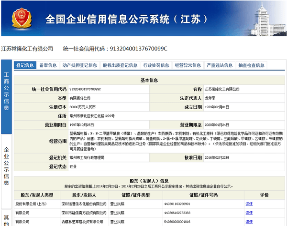The image size is (287, 226).
Task: Click business start date 1997年10月25日
Action: tap(82, 125)
